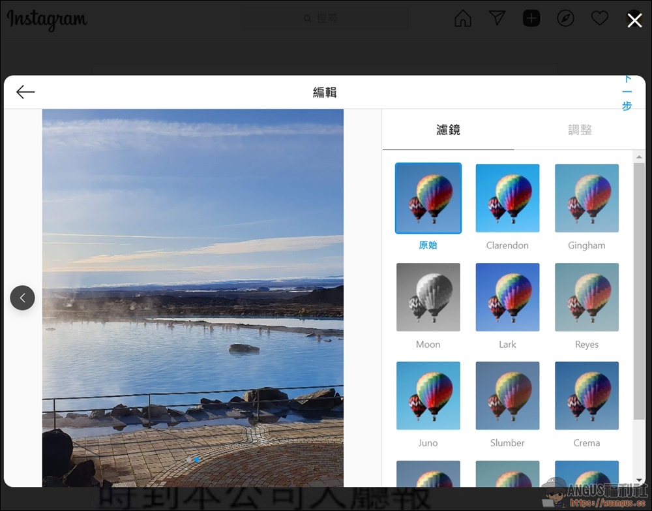Close the dialog with the X icon

[634, 21]
